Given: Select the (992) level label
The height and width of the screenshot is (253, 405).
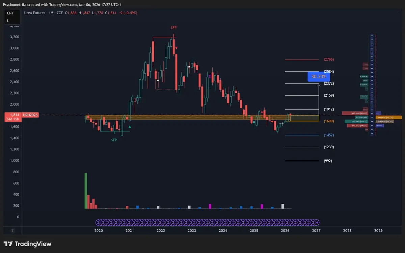Looking at the screenshot, I should (x=328, y=161).
